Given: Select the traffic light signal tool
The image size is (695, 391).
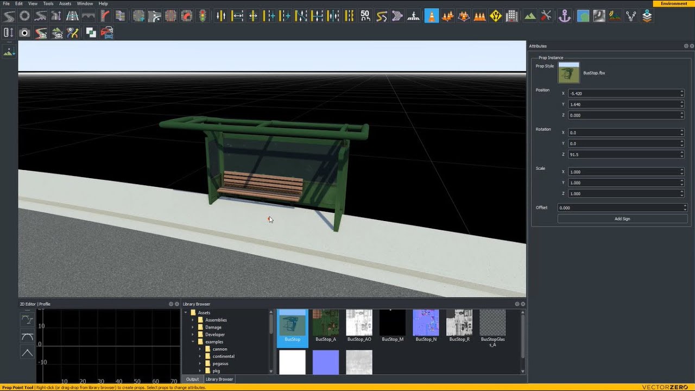Looking at the screenshot, I should [203, 16].
